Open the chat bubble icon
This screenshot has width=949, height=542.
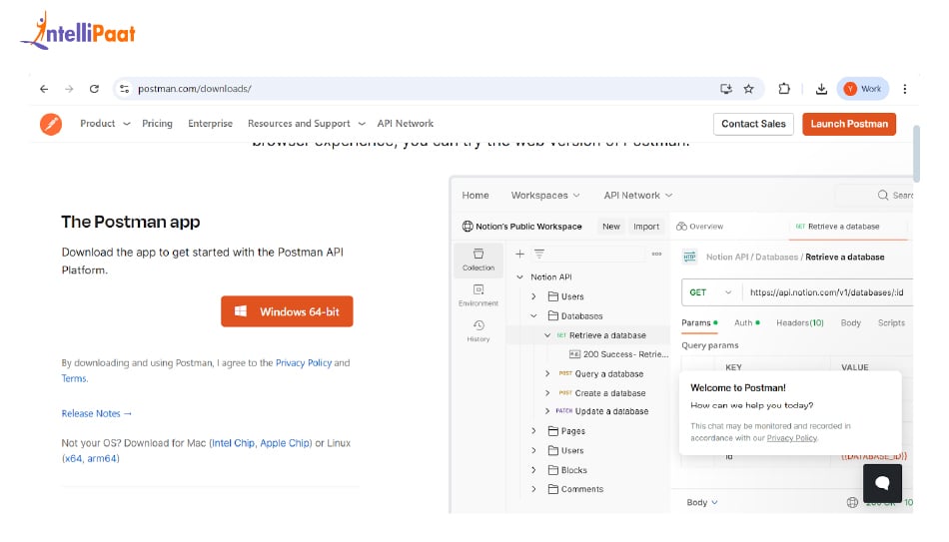coord(882,483)
